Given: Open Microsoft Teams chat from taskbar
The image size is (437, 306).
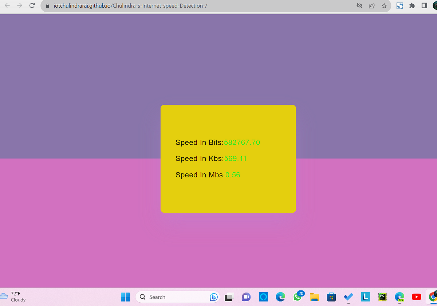Looking at the screenshot, I should (246, 297).
